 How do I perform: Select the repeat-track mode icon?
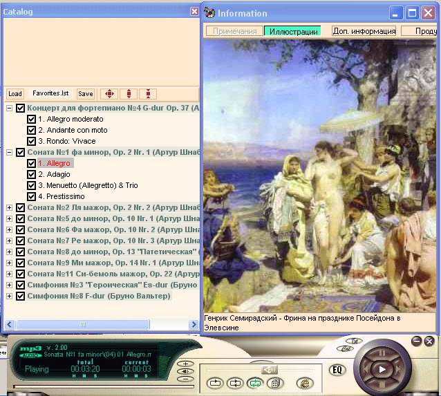(x=235, y=383)
